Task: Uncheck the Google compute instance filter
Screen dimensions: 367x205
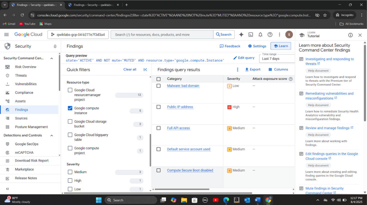Action: pyautogui.click(x=70, y=108)
